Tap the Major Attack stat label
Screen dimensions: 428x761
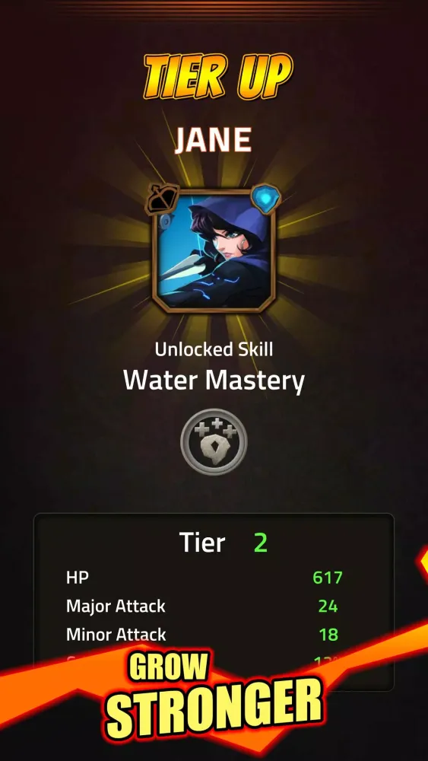pyautogui.click(x=116, y=606)
